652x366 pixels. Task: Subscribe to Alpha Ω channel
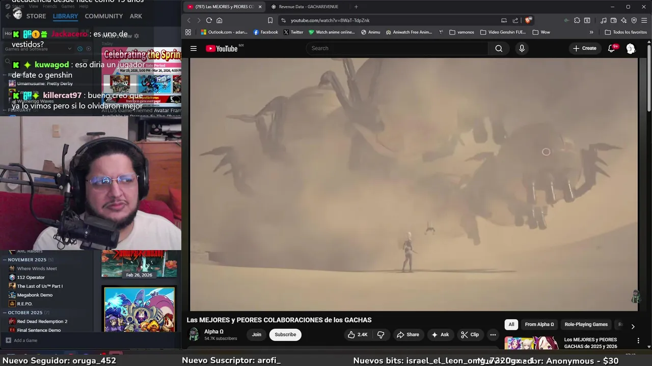pos(285,334)
